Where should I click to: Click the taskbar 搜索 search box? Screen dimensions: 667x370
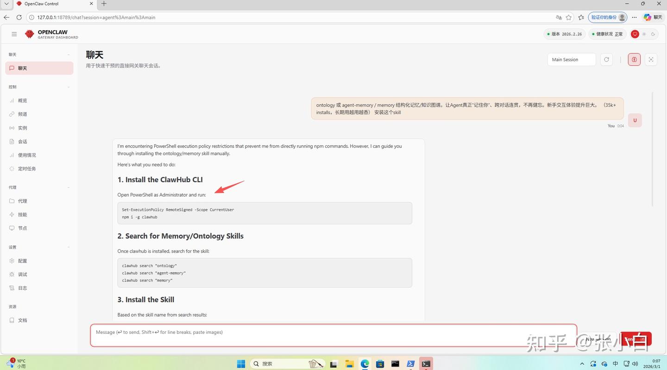288,364
